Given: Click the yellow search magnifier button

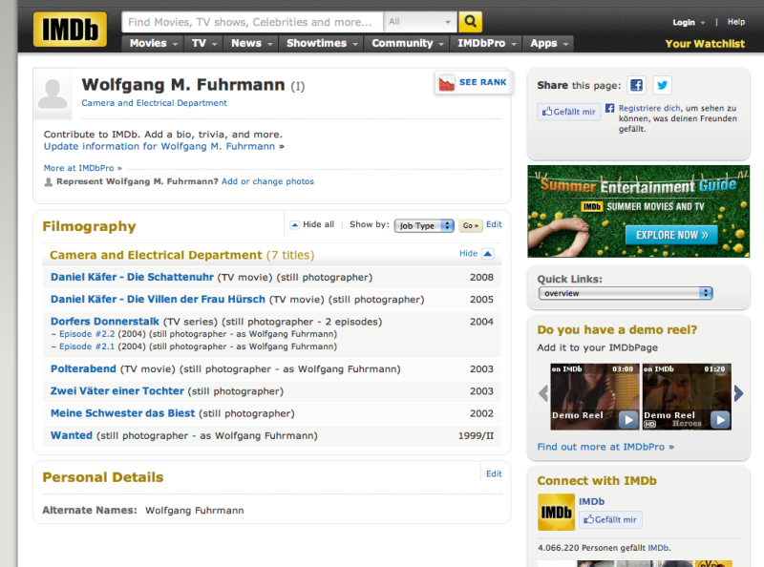Looking at the screenshot, I should (x=470, y=21).
